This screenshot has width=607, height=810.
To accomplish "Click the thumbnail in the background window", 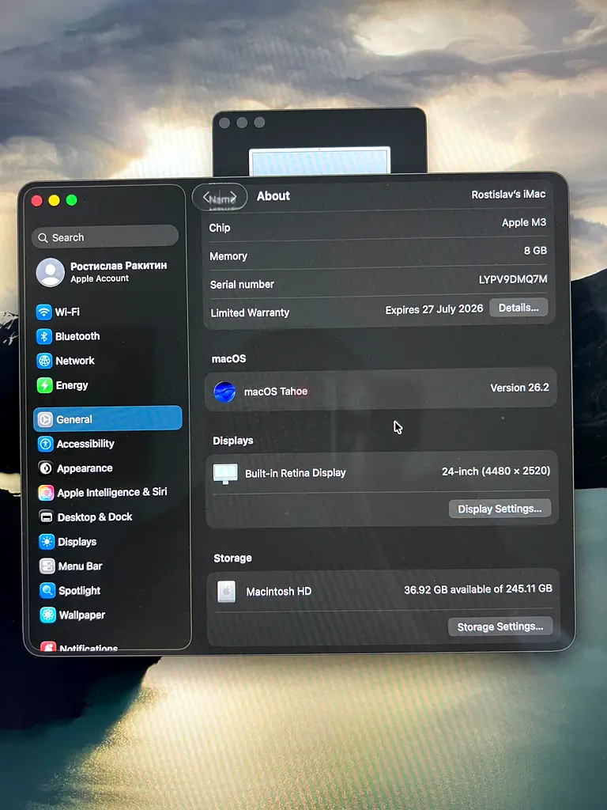I will click(x=319, y=161).
